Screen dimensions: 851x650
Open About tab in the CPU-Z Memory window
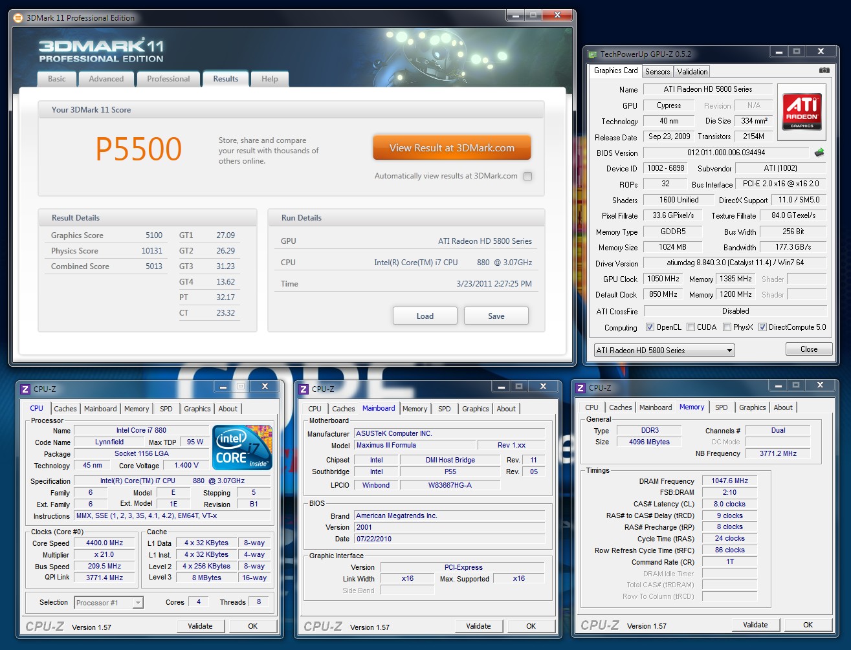point(783,407)
